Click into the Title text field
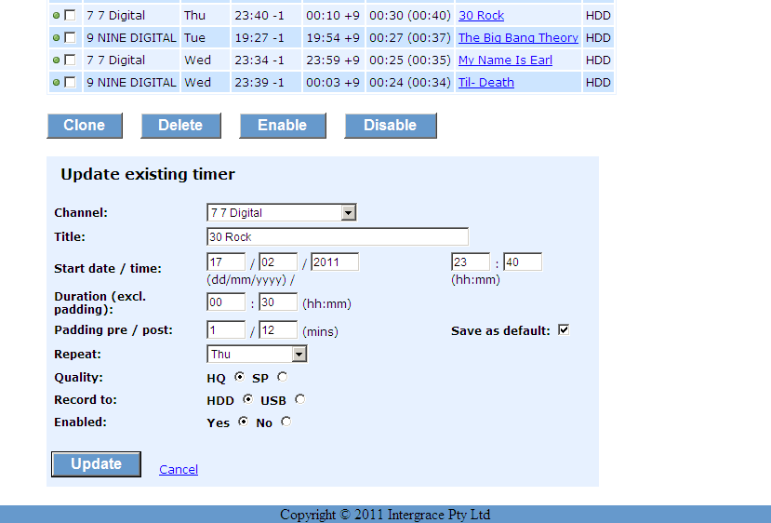Viewport: 771px width, 523px height. (x=337, y=236)
